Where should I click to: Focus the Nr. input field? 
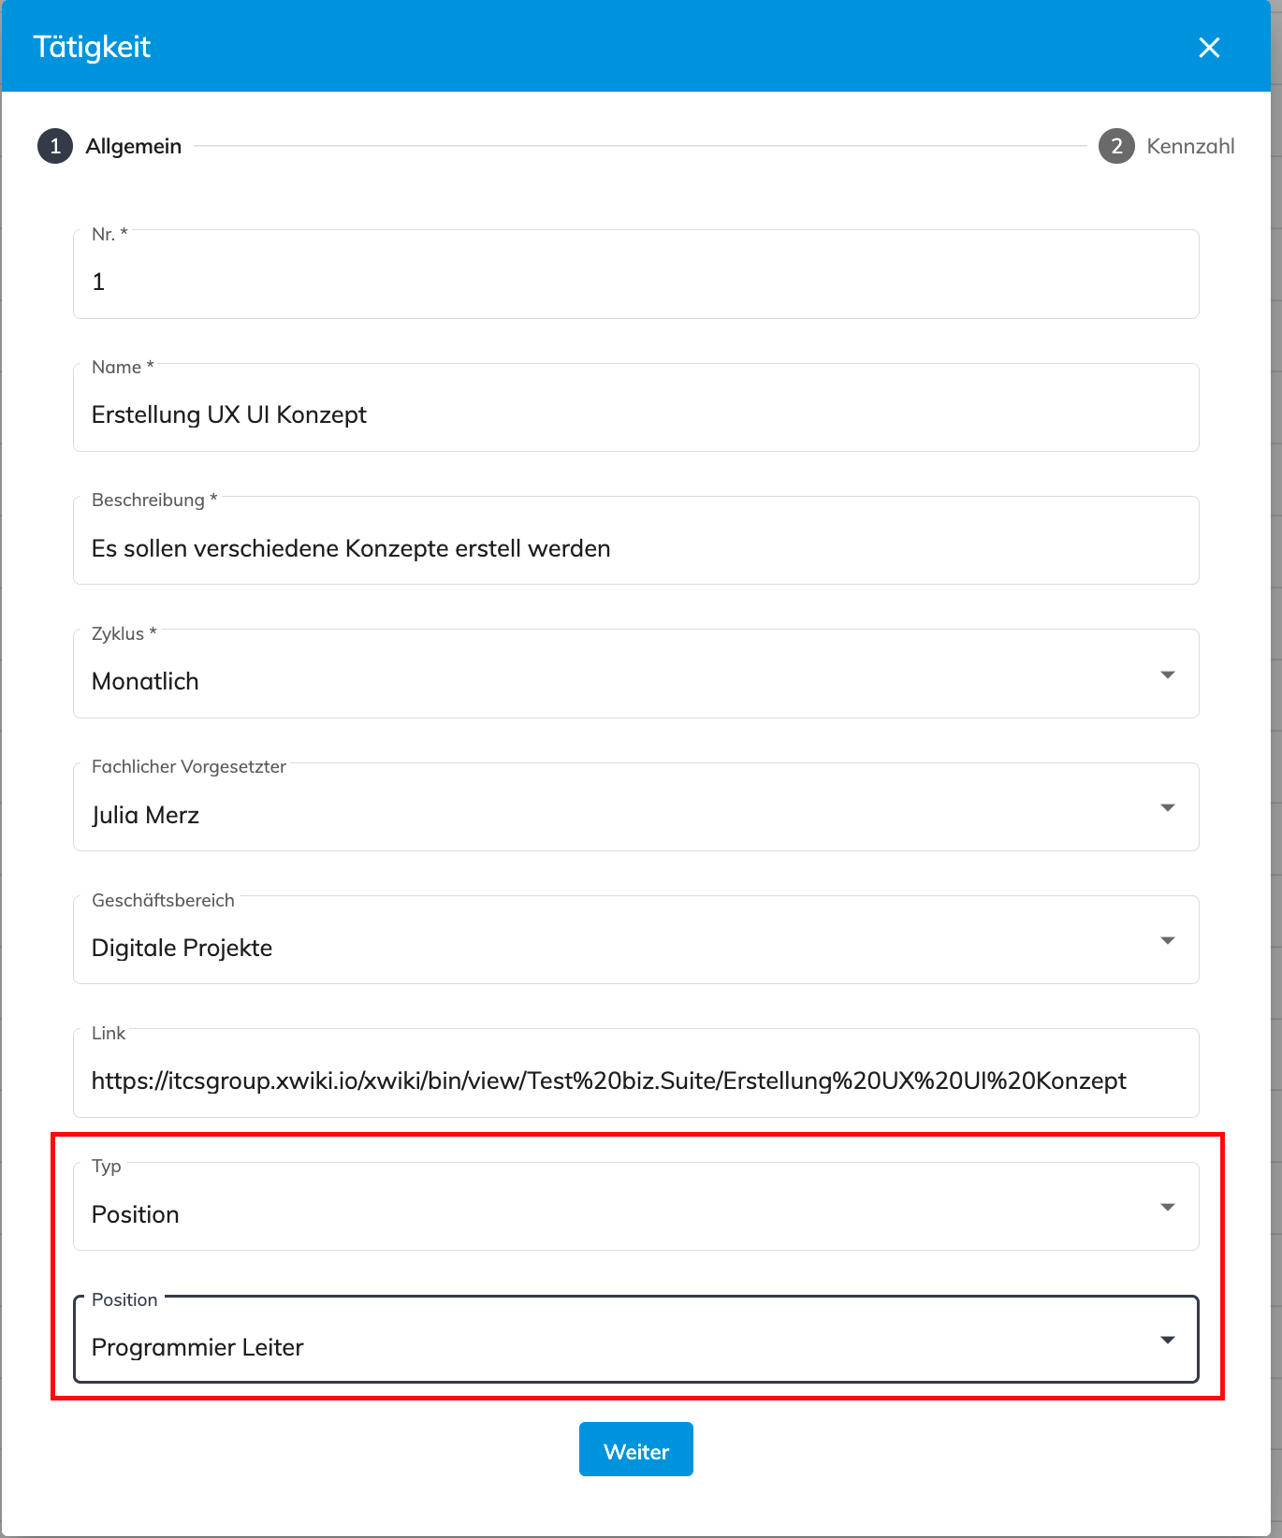pyautogui.click(x=636, y=274)
